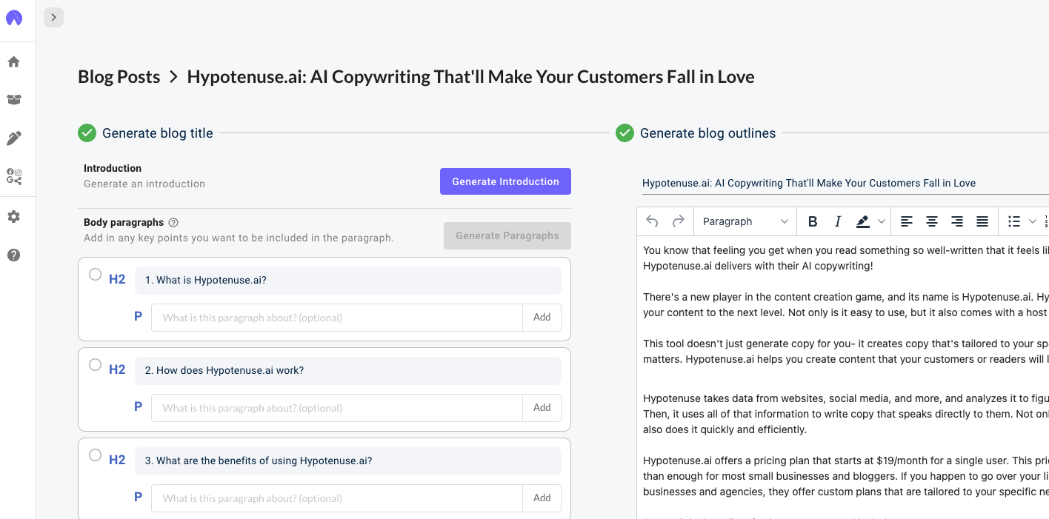
Task: Click the Generate Introduction button
Action: click(505, 181)
